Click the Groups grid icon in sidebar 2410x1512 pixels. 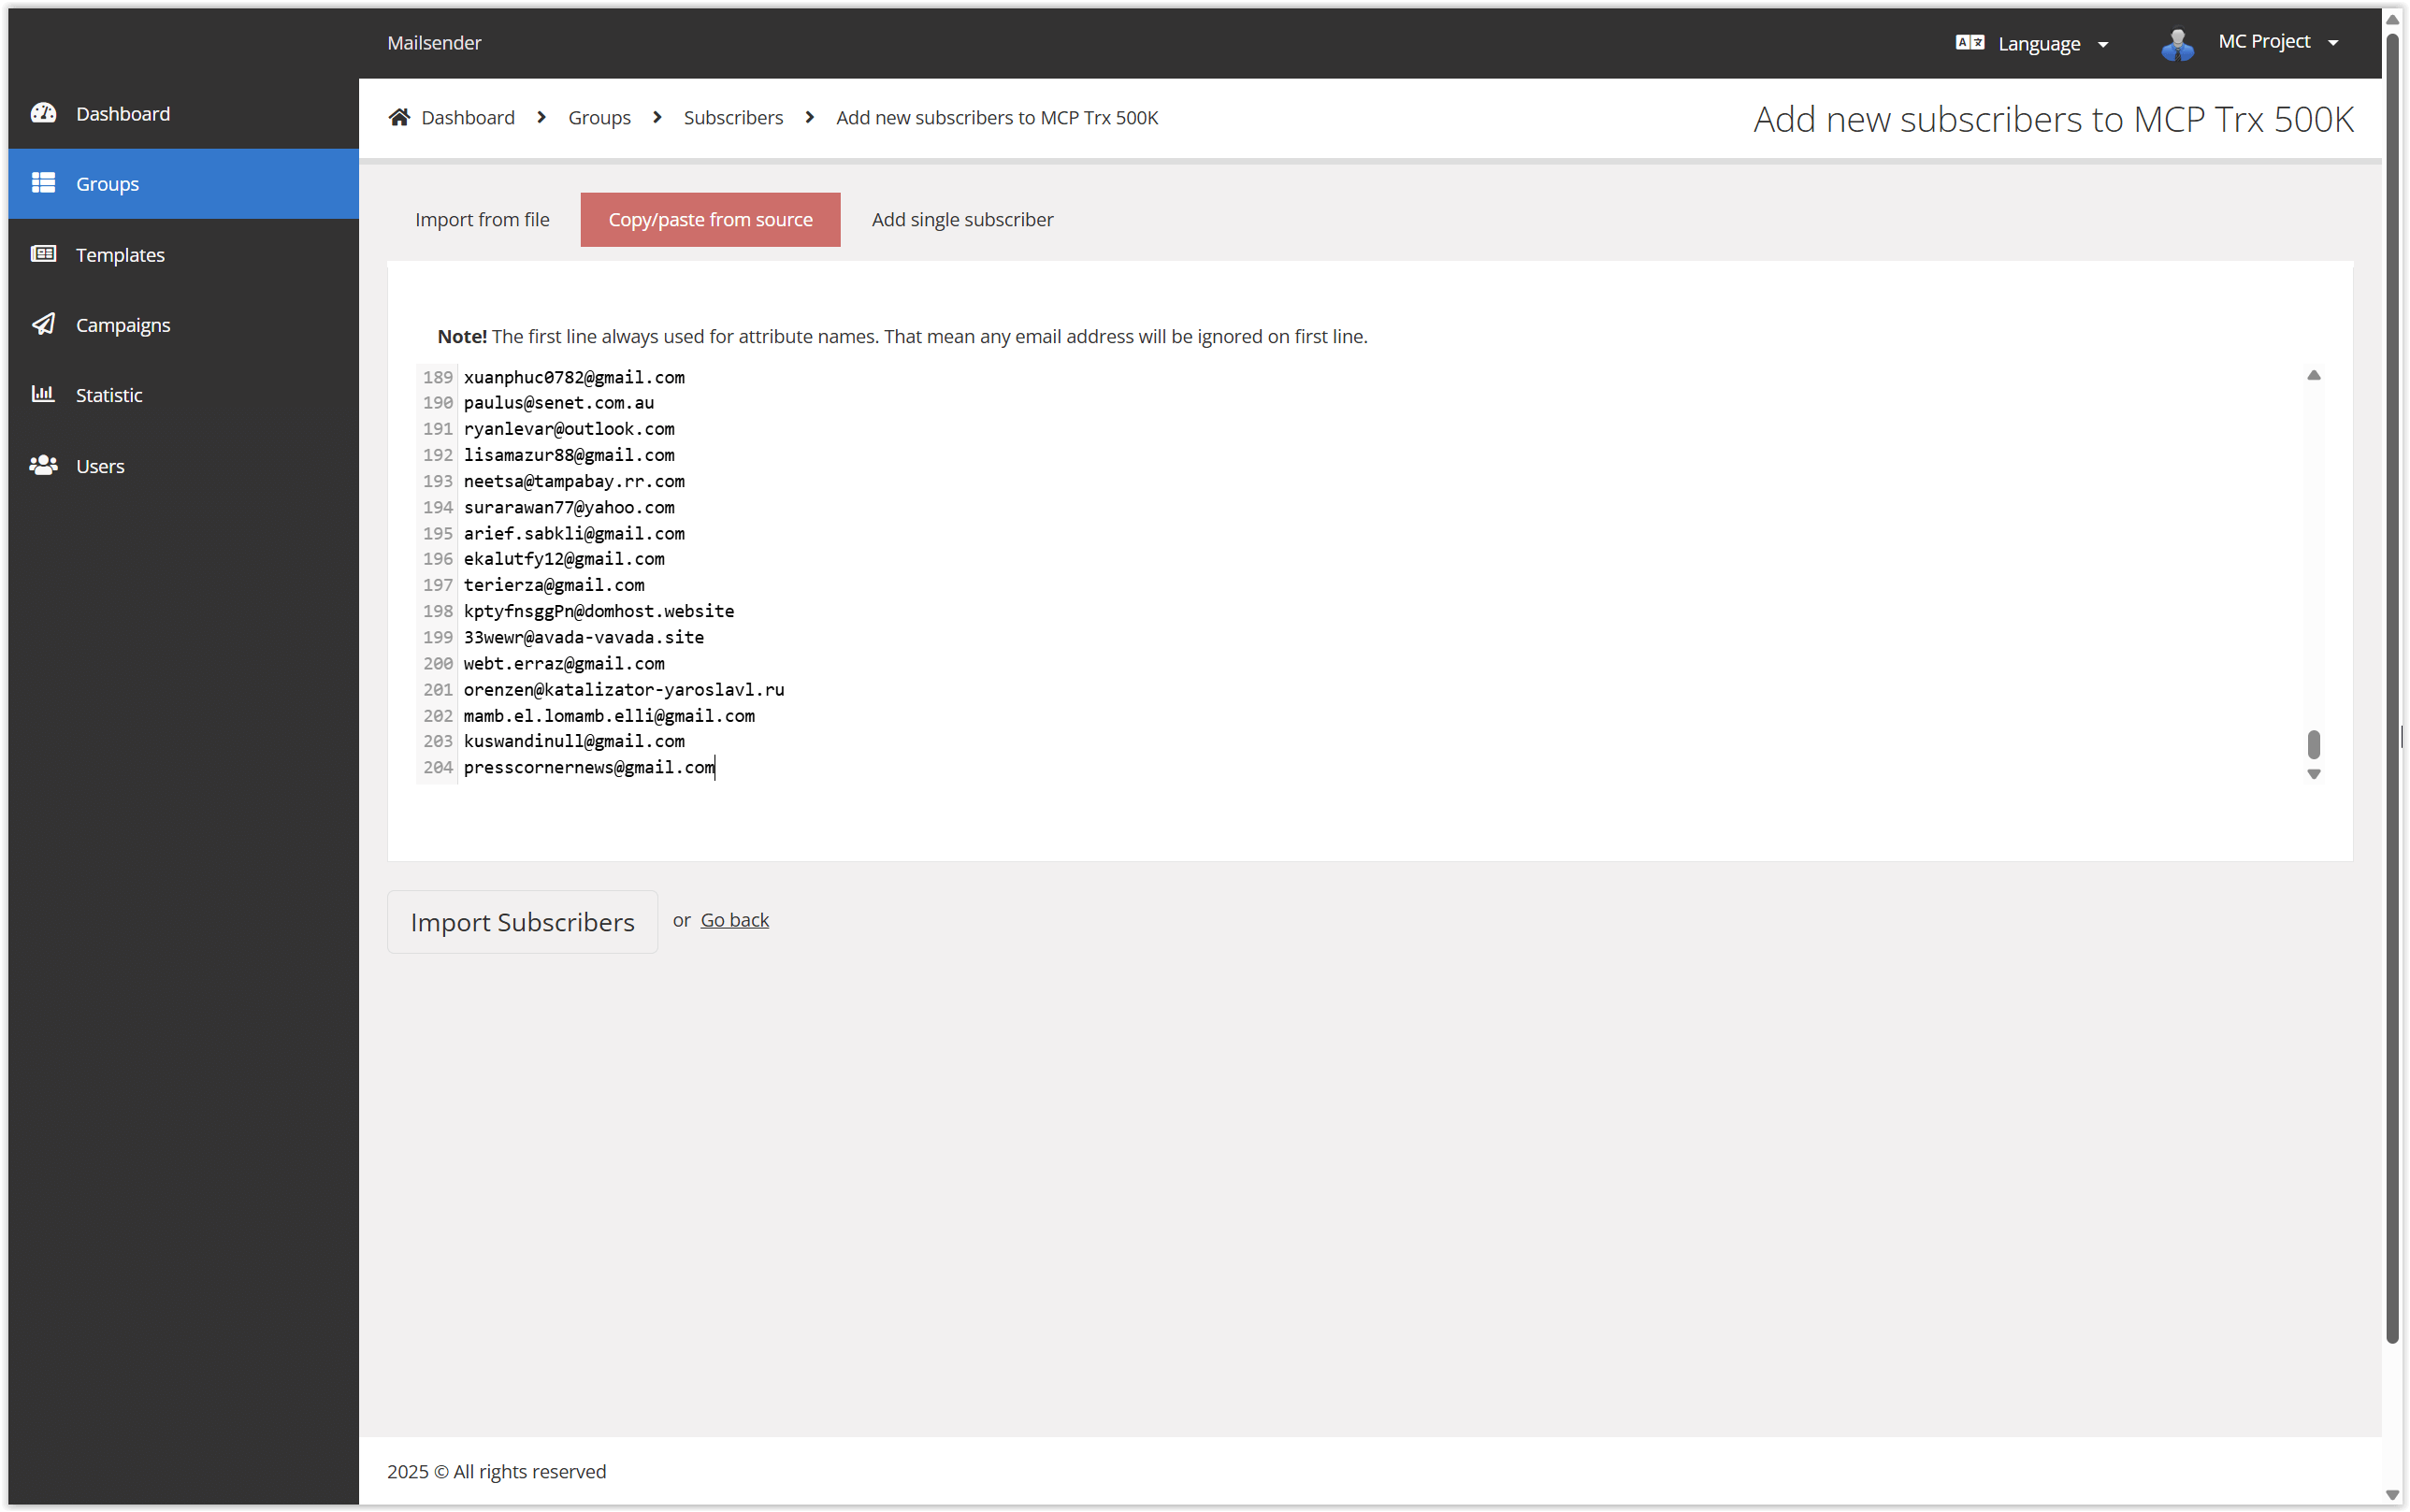click(x=44, y=183)
